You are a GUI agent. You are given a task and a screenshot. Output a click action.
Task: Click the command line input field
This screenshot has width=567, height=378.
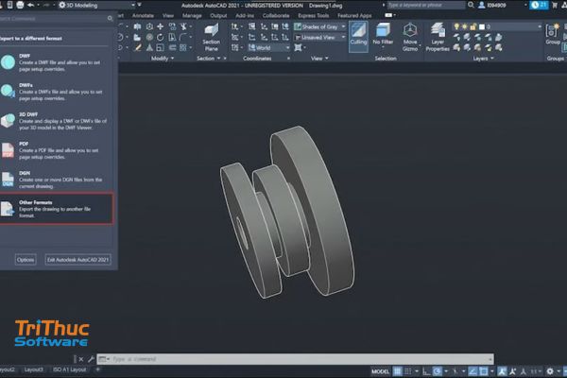(295, 359)
